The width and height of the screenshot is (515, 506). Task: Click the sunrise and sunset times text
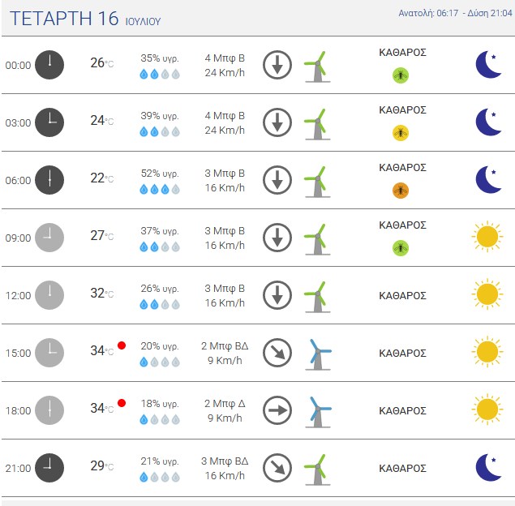pyautogui.click(x=455, y=13)
